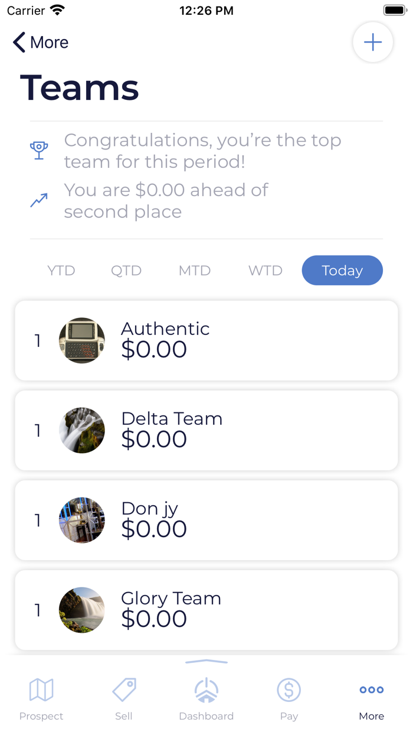Open the Sell tag tab
This screenshot has width=413, height=735.
[124, 698]
